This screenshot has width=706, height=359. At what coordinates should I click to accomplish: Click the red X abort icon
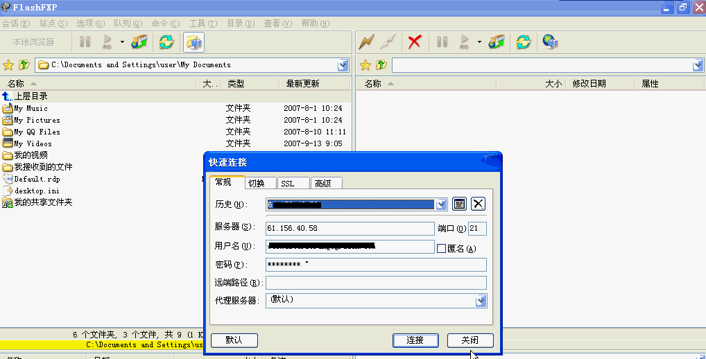click(x=414, y=42)
